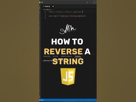The width and height of the screenshot is (136, 102).
Task: Click the warnings count in status bar
Action: (42, 100)
